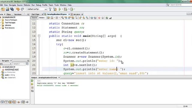Re-run the program from Output panel

32,81
